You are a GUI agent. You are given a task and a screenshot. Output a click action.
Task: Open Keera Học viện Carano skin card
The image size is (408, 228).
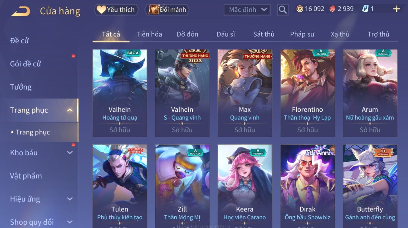click(245, 186)
